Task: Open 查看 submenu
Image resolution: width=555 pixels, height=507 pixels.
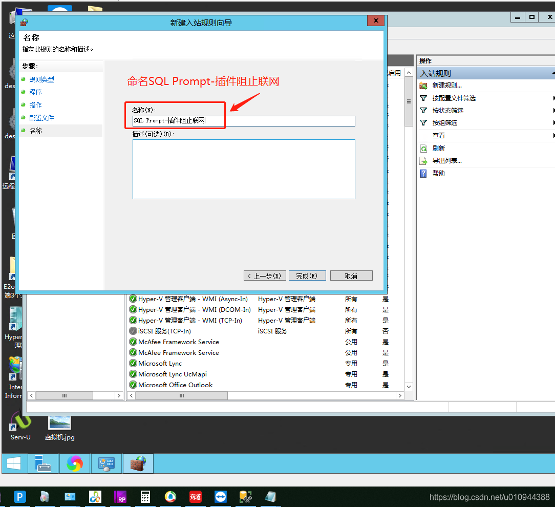Action: click(439, 136)
